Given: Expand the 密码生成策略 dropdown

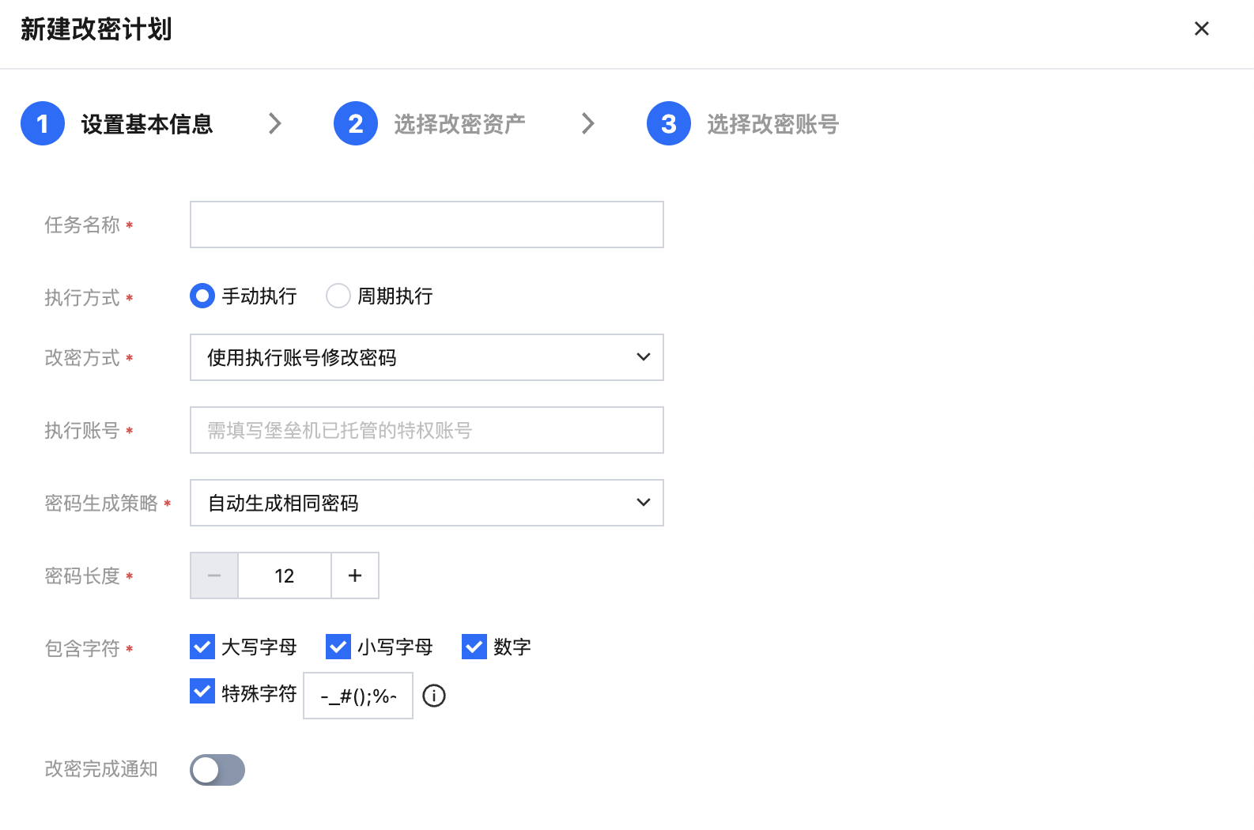Looking at the screenshot, I should click(x=426, y=503).
